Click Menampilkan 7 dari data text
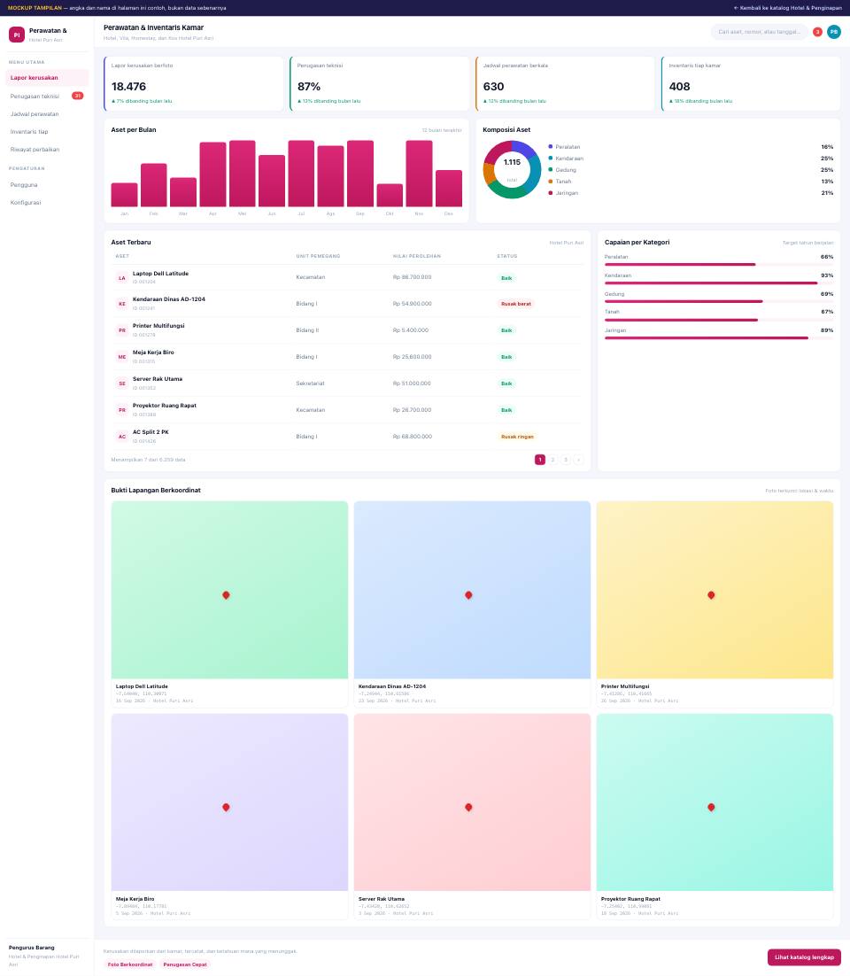This screenshot has height=976, width=850. (x=148, y=460)
